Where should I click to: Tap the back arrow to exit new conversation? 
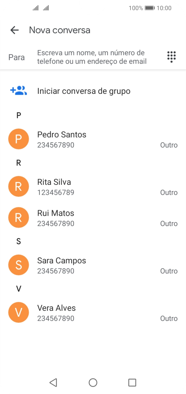coord(14,30)
